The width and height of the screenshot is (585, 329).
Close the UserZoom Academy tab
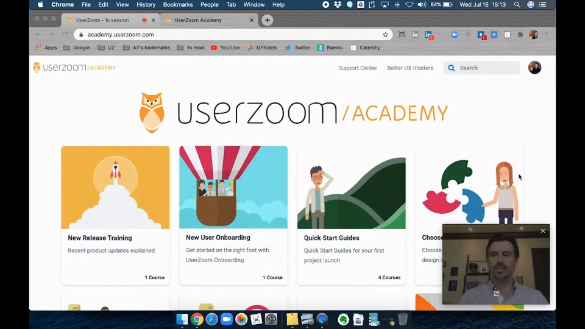tap(252, 20)
